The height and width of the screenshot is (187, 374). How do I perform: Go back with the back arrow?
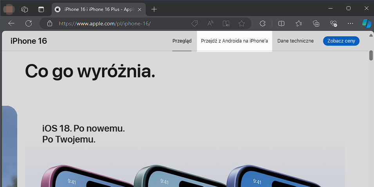(x=11, y=23)
